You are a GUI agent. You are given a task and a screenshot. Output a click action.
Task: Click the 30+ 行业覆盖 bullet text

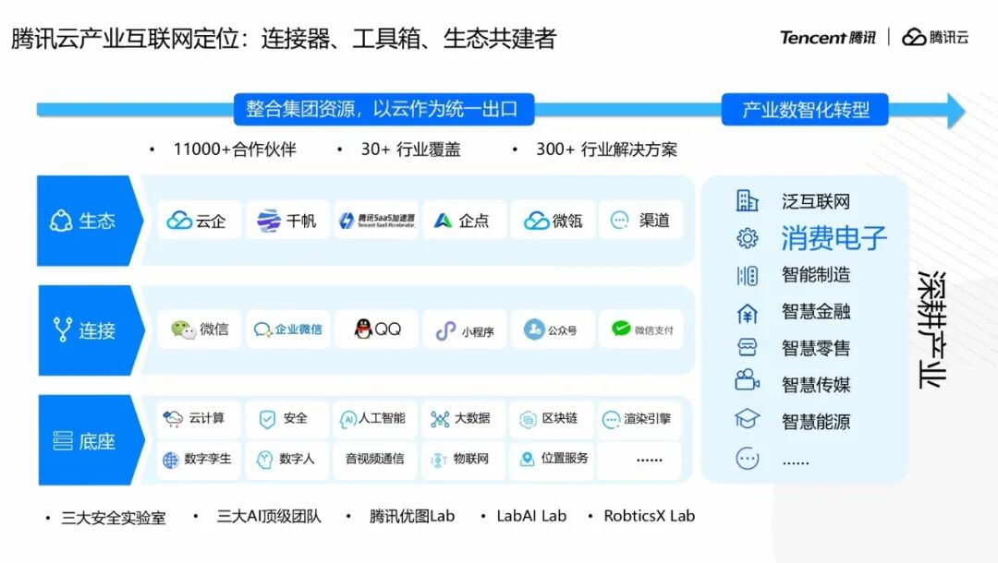tap(410, 150)
